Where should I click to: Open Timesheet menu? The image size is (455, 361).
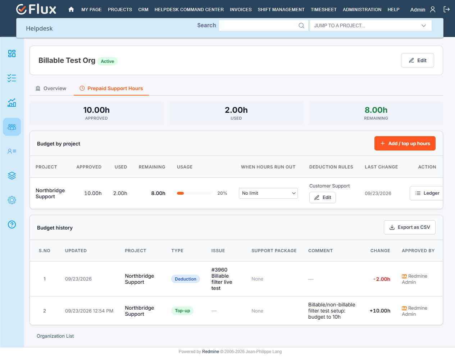point(324,10)
